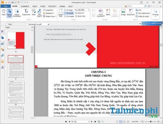Click the Find search field

[136, 6]
